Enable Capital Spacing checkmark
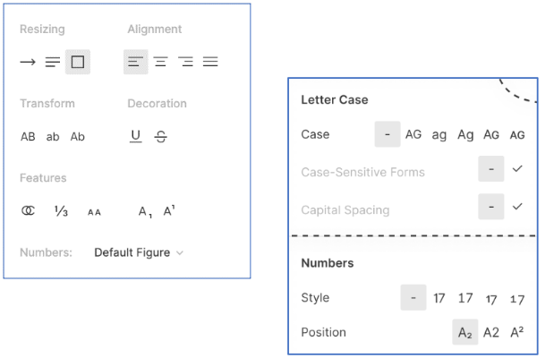Viewport: 554px width, 358px height. (516, 207)
